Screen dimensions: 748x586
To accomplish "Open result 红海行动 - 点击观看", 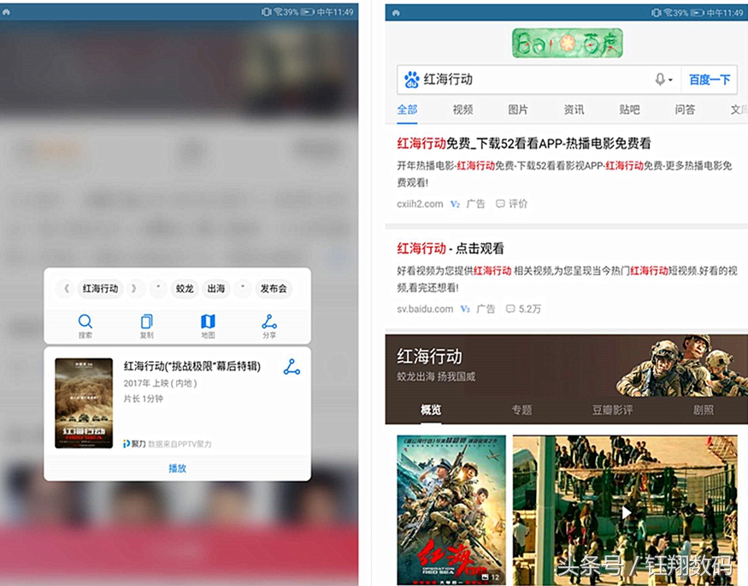I will [451, 248].
